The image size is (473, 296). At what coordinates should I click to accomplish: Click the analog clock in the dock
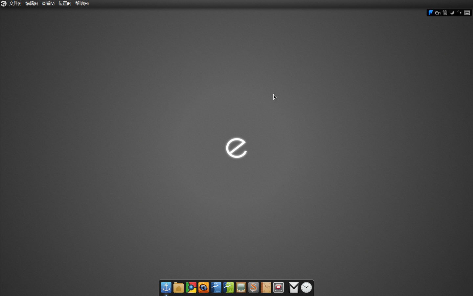[x=306, y=287]
